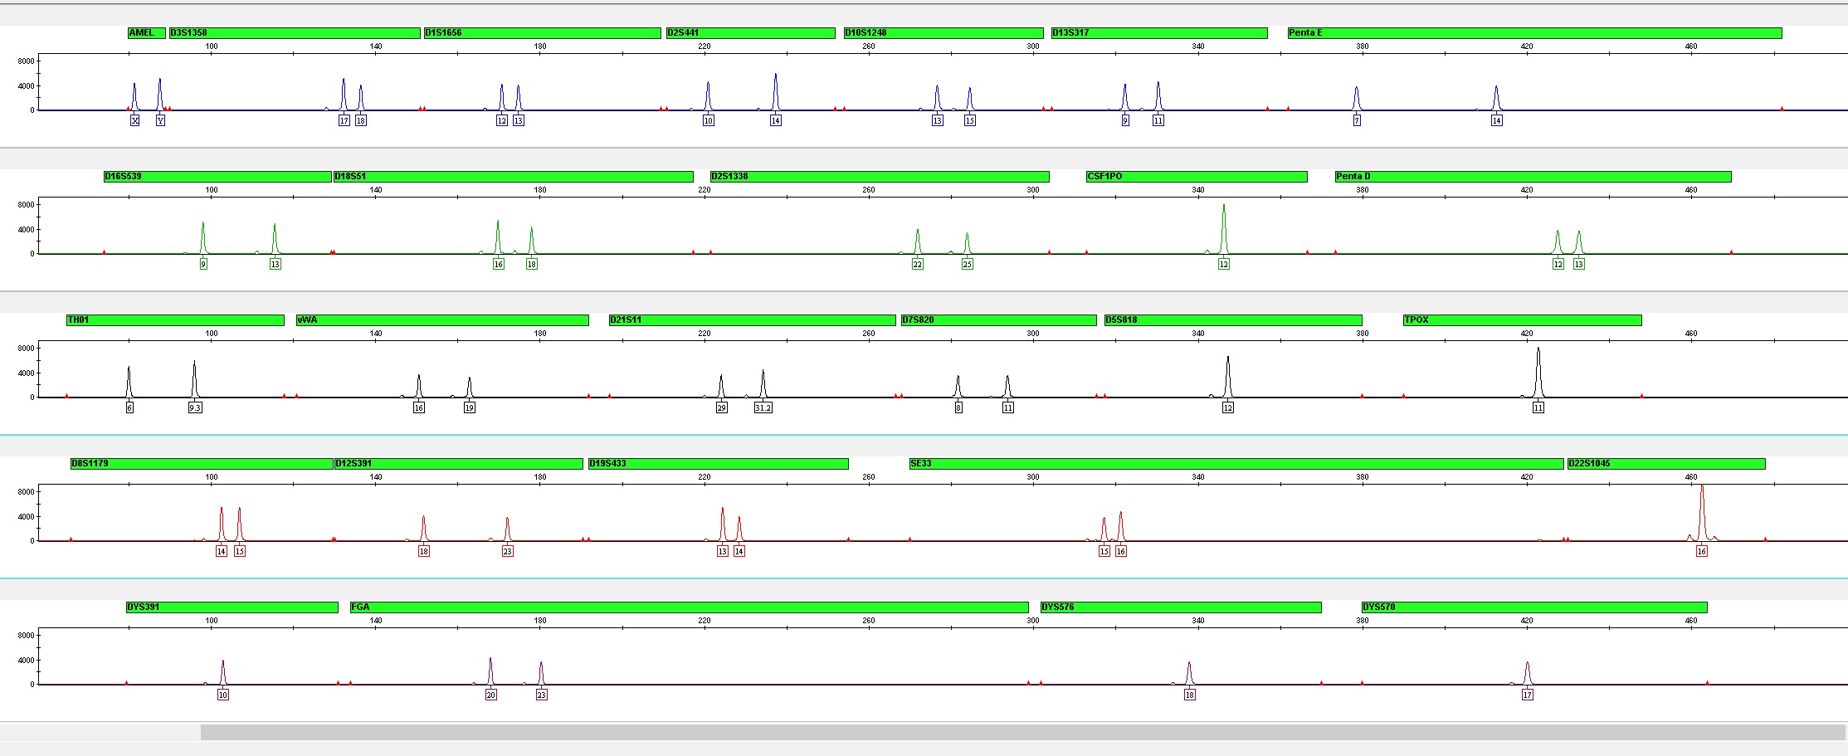Click the 31.2 allele label at D21S11

coord(763,408)
